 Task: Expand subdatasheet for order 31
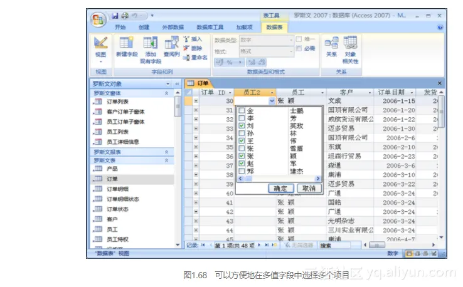[x=196, y=110]
